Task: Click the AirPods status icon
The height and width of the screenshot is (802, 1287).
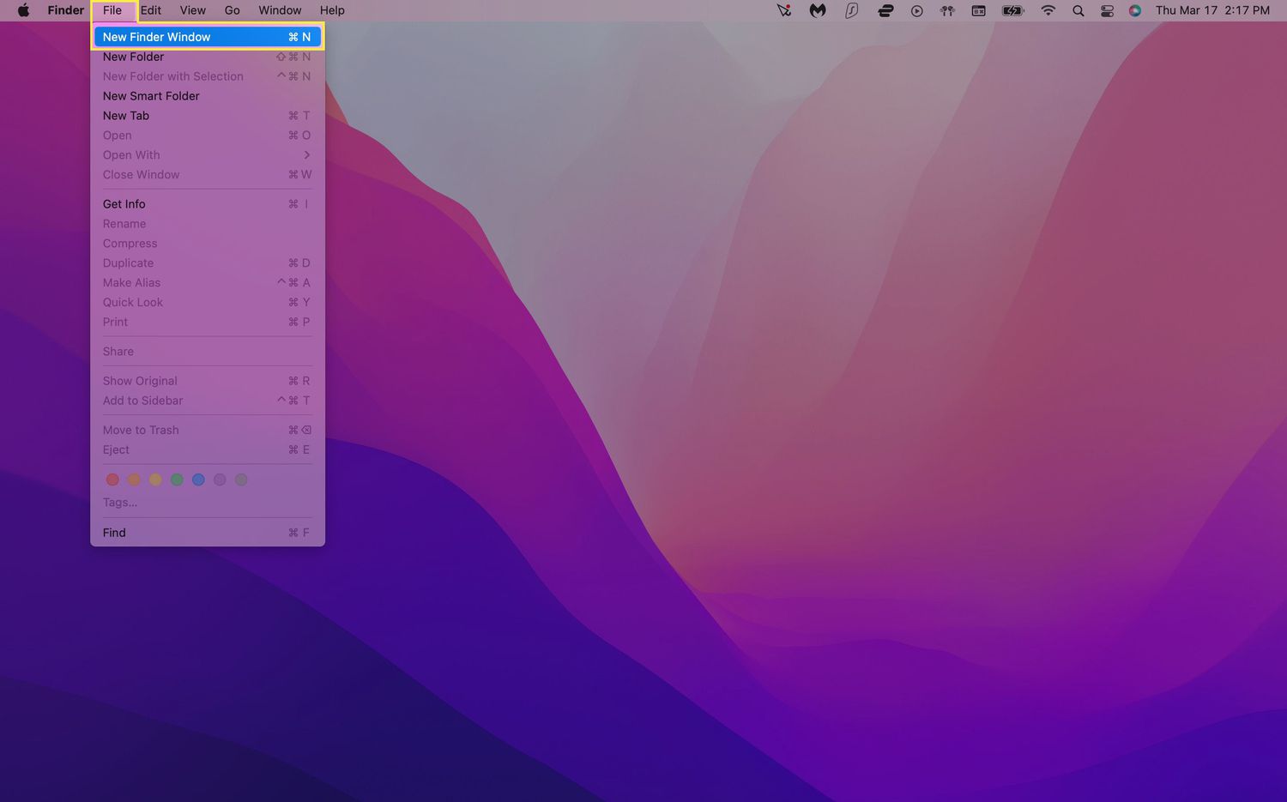Action: pyautogui.click(x=947, y=10)
